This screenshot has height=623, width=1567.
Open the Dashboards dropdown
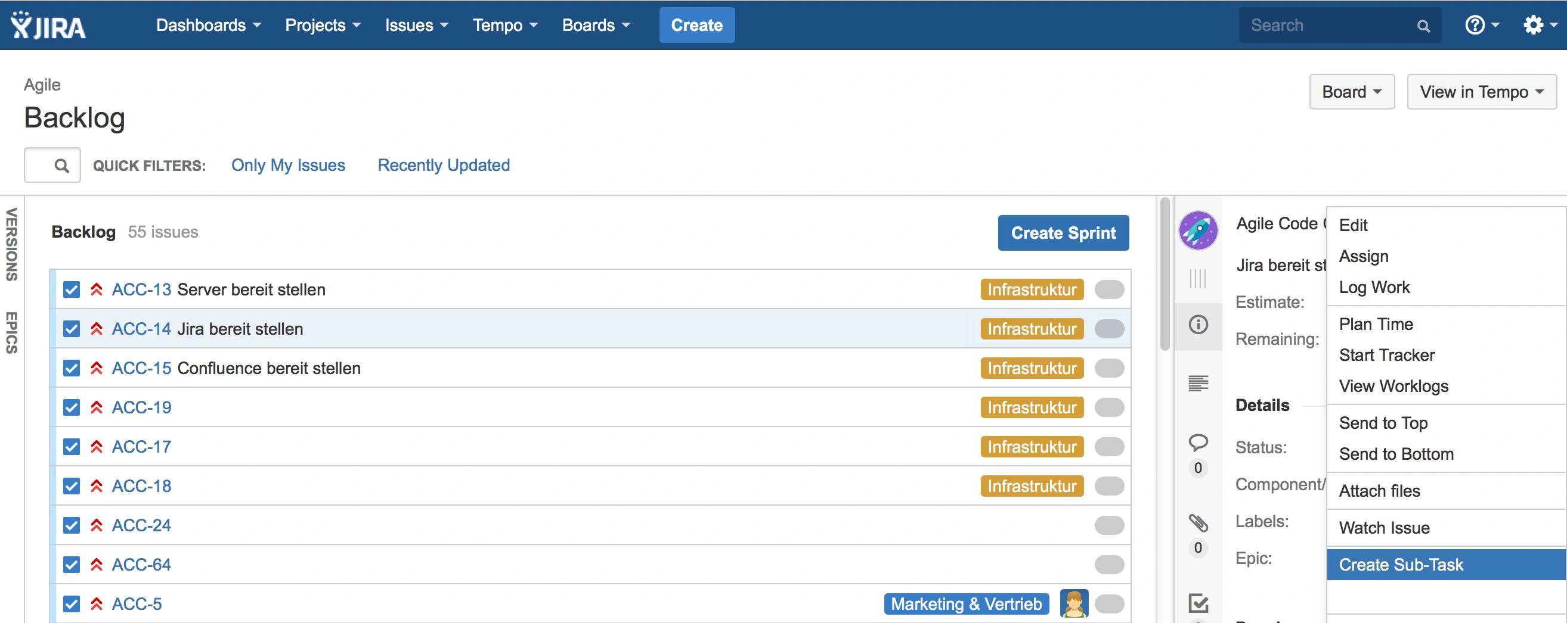pos(209,25)
